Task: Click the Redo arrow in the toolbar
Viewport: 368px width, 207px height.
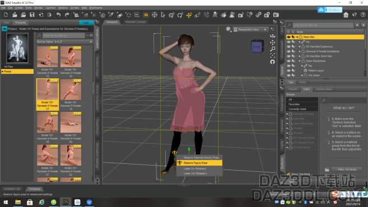Action: (67, 15)
